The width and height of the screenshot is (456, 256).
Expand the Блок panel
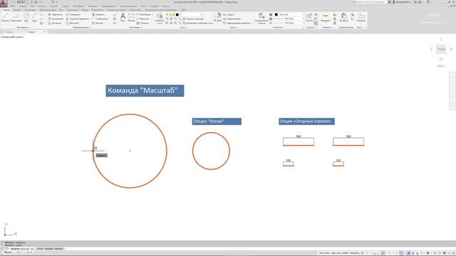coord(234,27)
